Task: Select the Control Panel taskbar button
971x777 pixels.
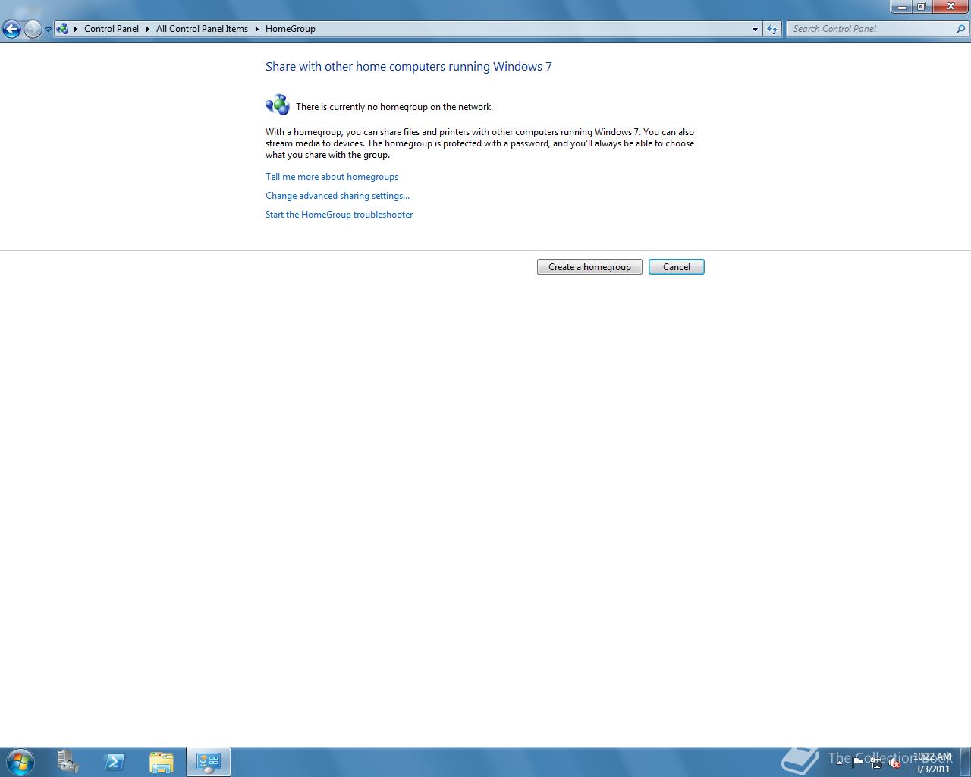Action: [x=209, y=762]
